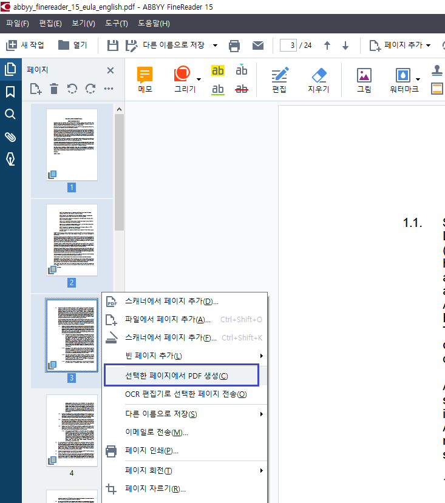The image size is (445, 503).
Task: Open the 파일(F) menu
Action: click(x=18, y=24)
